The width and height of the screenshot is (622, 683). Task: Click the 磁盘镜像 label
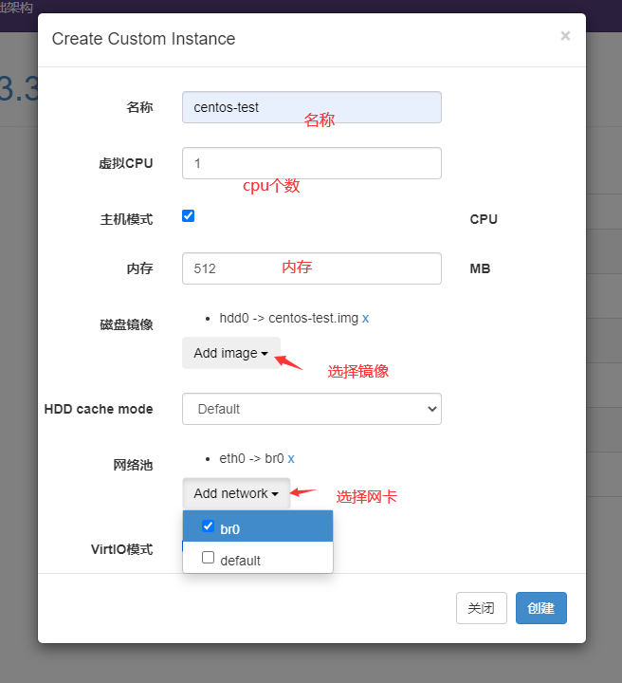[126, 324]
